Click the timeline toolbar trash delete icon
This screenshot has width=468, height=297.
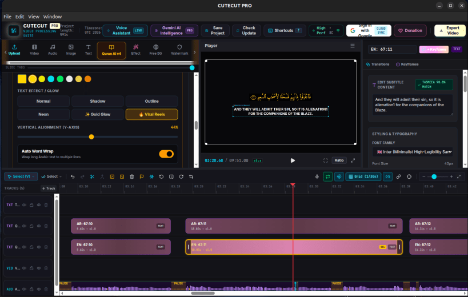(x=132, y=176)
